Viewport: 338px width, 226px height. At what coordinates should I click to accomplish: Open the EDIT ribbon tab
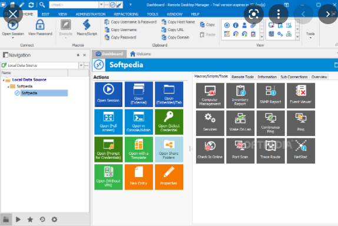(45, 14)
